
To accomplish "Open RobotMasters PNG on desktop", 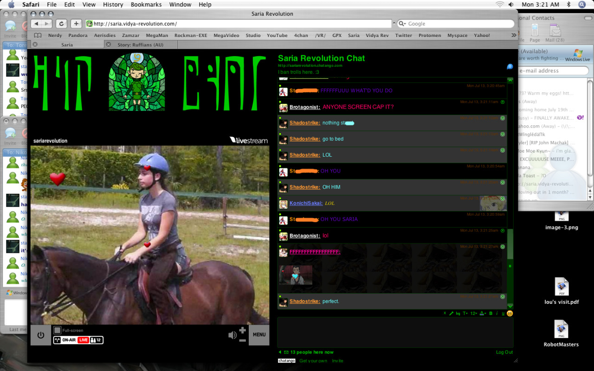I will coord(562,334).
